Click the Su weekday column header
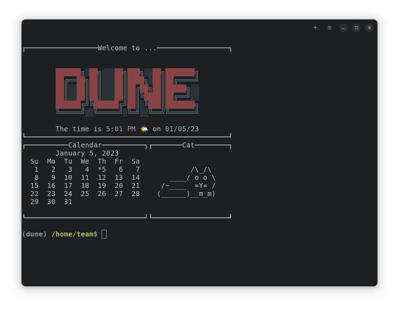This screenshot has height=310, width=399. pos(34,161)
